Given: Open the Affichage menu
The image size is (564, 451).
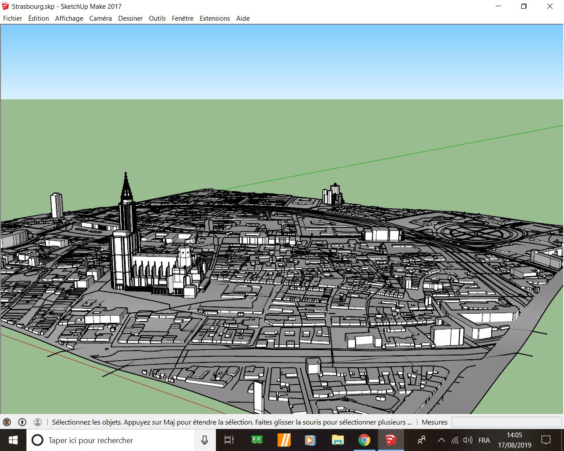Looking at the screenshot, I should pyautogui.click(x=69, y=18).
